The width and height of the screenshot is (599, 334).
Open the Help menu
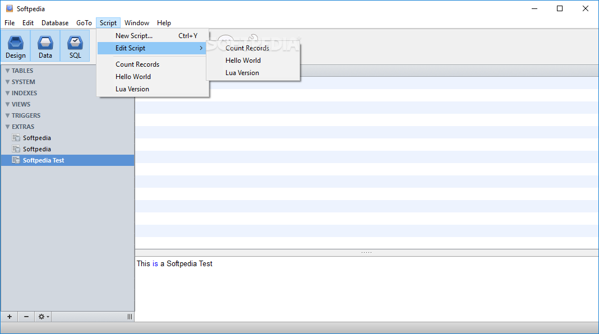tap(164, 23)
